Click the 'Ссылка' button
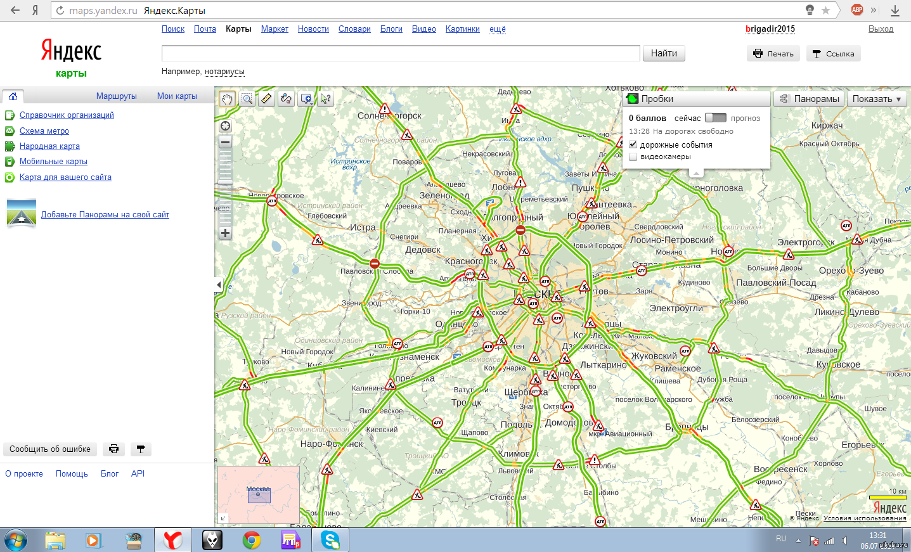 click(x=834, y=54)
